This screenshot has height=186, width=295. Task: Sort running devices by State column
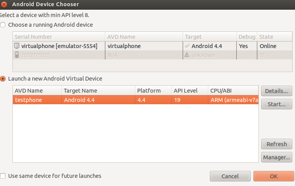[x=266, y=37]
